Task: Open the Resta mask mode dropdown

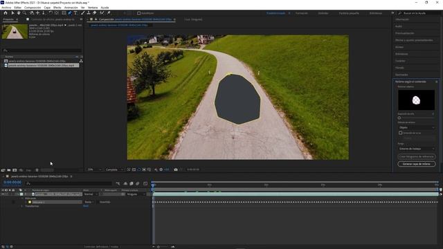Action: [x=89, y=202]
